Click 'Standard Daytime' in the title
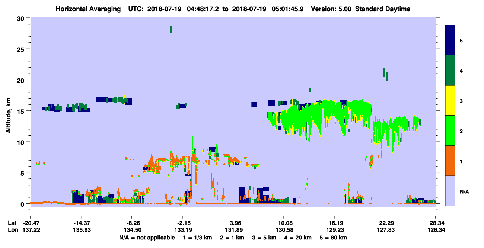The height and width of the screenshot is (248, 484). tap(383, 9)
